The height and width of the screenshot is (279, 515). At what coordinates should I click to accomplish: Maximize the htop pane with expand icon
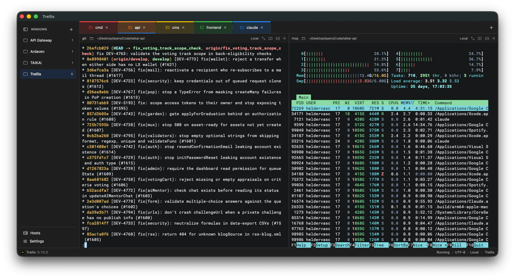(x=472, y=39)
